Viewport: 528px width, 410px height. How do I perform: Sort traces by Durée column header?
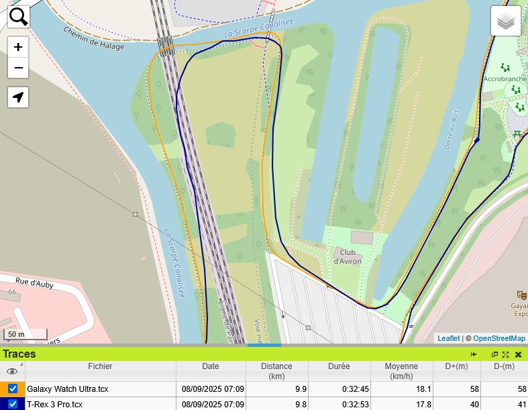pyautogui.click(x=339, y=366)
